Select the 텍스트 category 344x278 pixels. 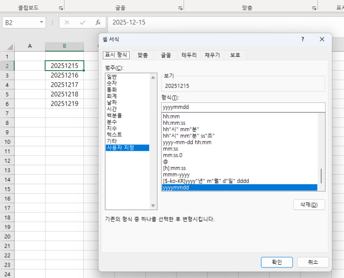pyautogui.click(x=128, y=135)
